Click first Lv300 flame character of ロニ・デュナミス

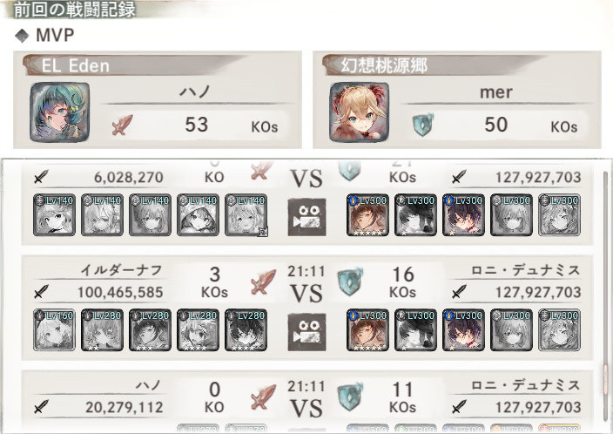(x=367, y=329)
